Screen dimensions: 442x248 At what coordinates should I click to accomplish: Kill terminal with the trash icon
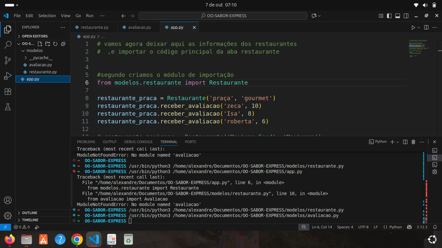pos(413,142)
